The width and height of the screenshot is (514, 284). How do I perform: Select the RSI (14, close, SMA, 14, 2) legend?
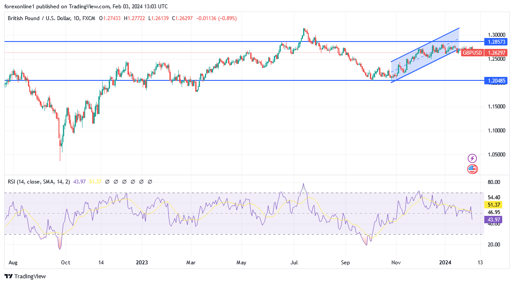coord(39,182)
